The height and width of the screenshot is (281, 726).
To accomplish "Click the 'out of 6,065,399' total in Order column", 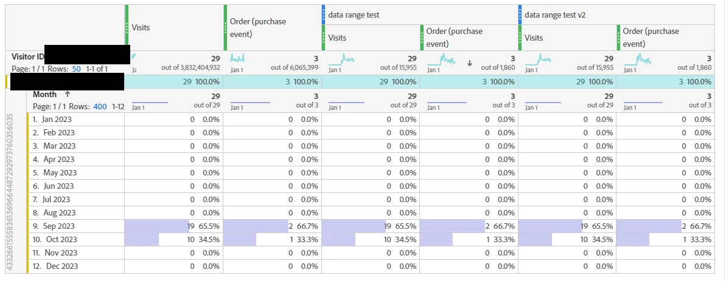I will point(295,68).
